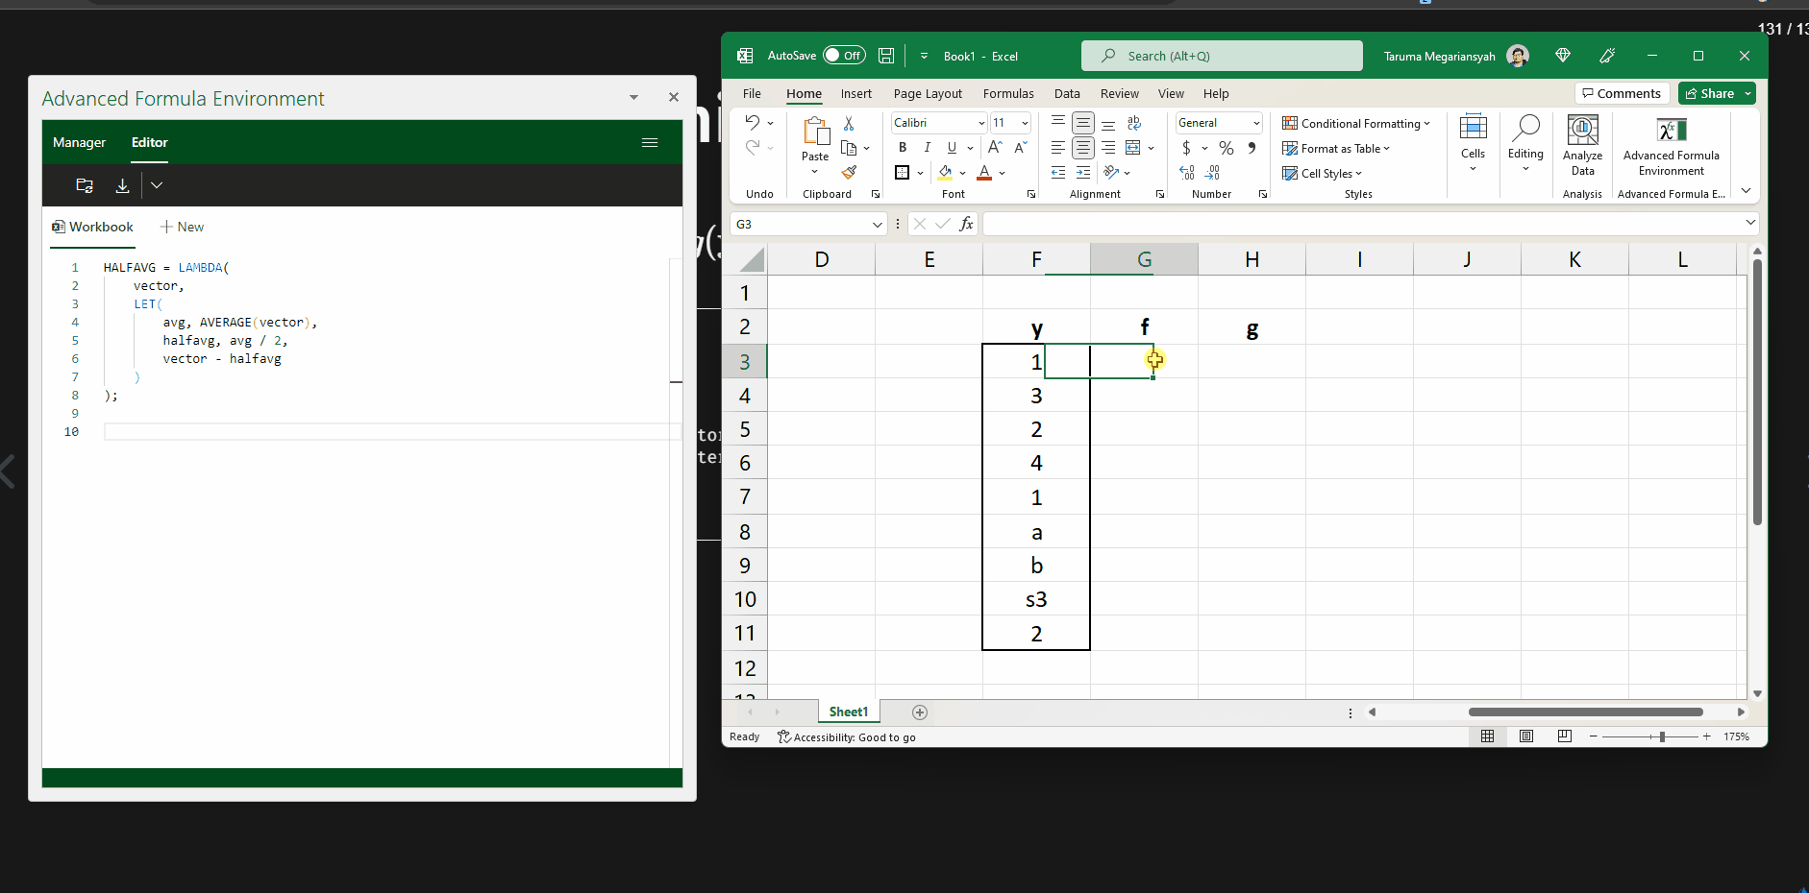Open Analyze Data from the ribbon
The image size is (1809, 893).
tap(1582, 145)
